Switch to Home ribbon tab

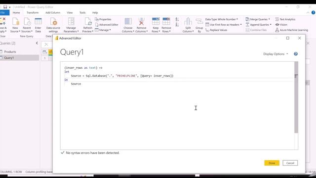[16, 12]
